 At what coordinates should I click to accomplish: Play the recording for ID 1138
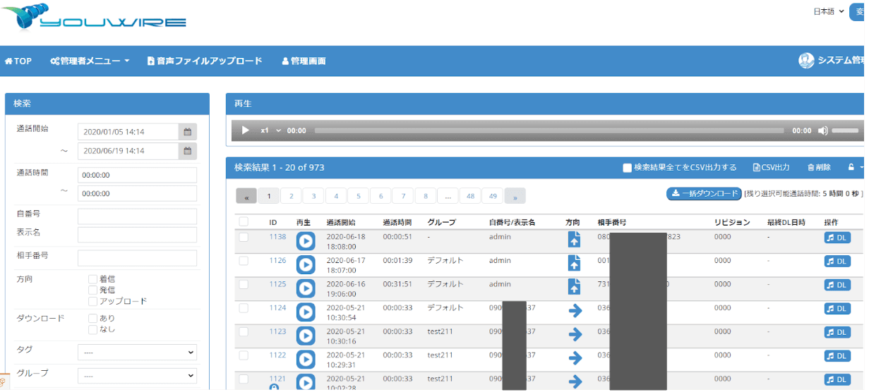305,241
